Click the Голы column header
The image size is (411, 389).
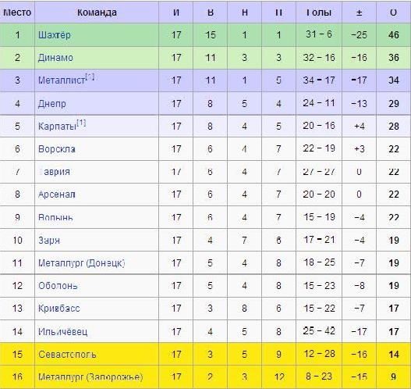[319, 12]
